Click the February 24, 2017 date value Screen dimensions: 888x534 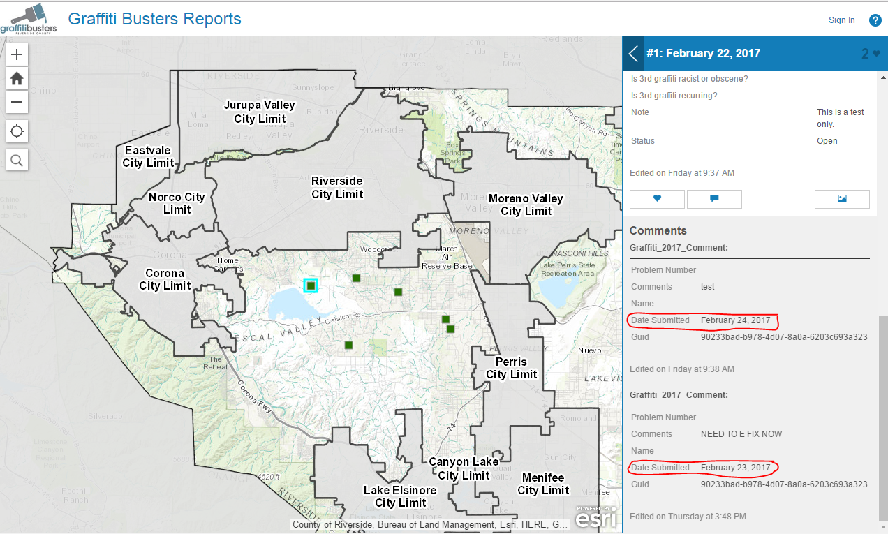735,320
